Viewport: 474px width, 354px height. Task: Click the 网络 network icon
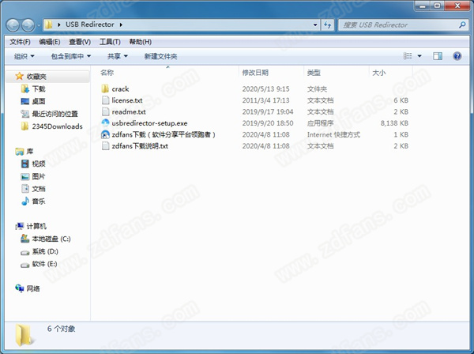point(19,288)
